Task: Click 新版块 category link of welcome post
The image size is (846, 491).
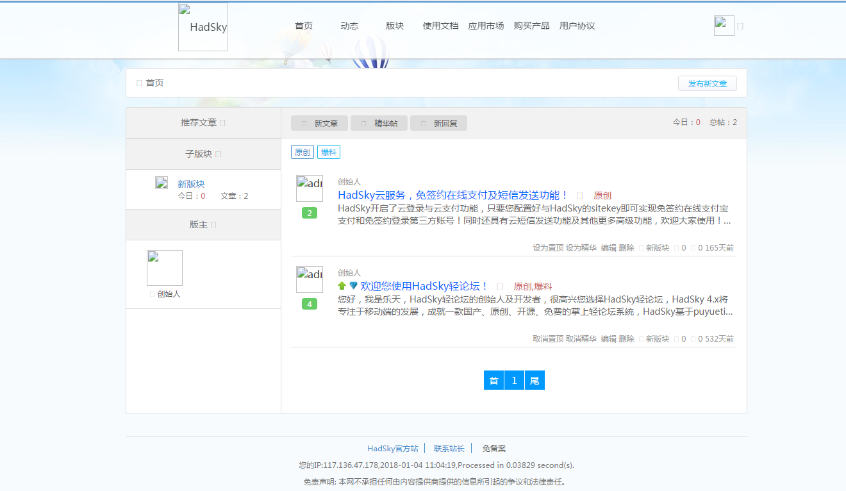Action: click(x=657, y=339)
